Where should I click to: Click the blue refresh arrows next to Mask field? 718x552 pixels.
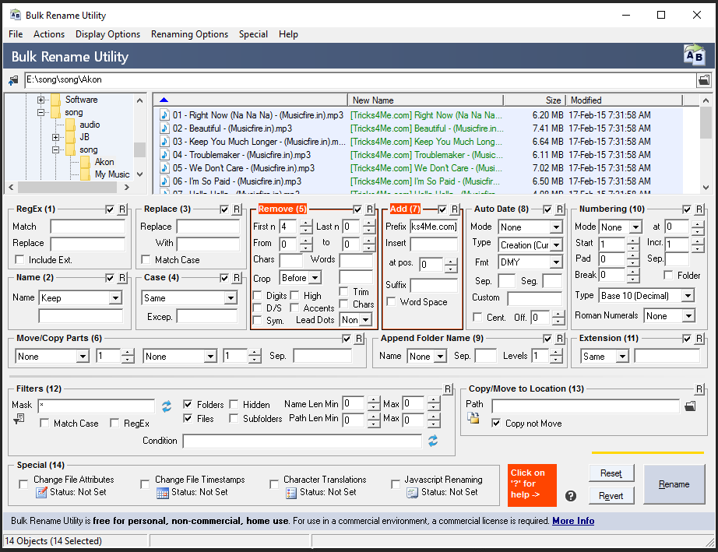(x=167, y=406)
